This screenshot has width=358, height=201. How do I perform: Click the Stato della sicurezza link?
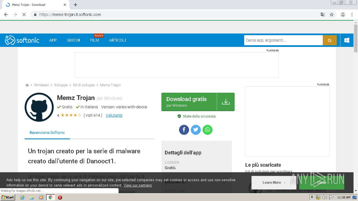coord(197,116)
